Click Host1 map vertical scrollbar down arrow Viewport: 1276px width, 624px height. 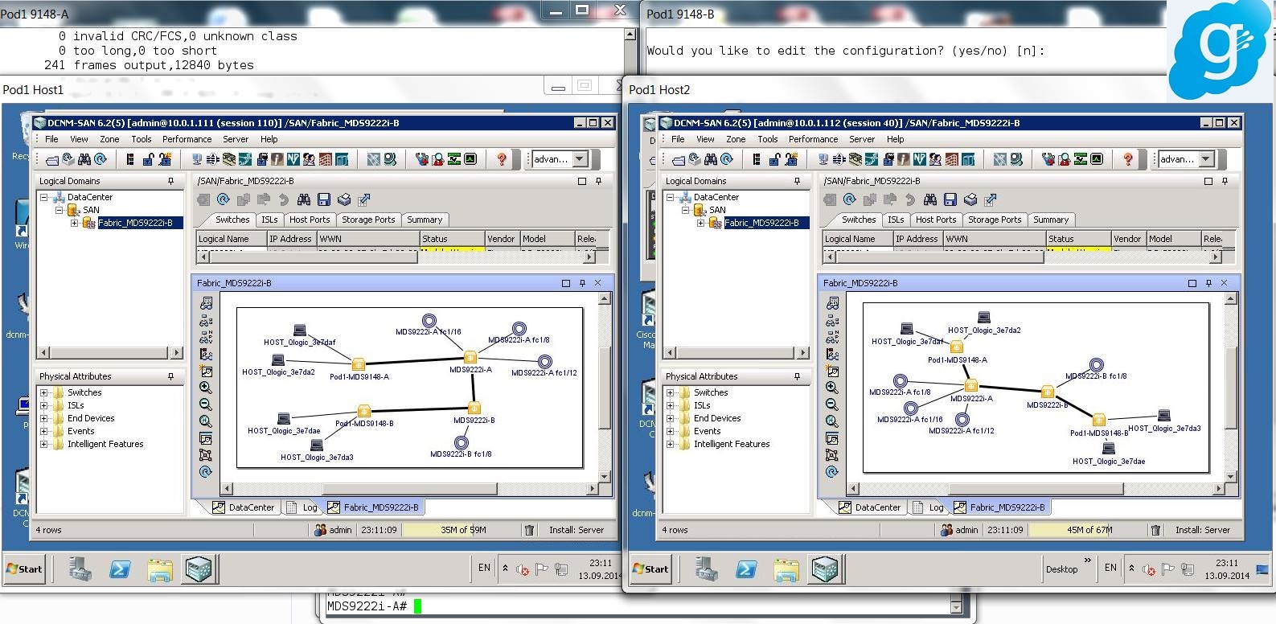click(605, 475)
